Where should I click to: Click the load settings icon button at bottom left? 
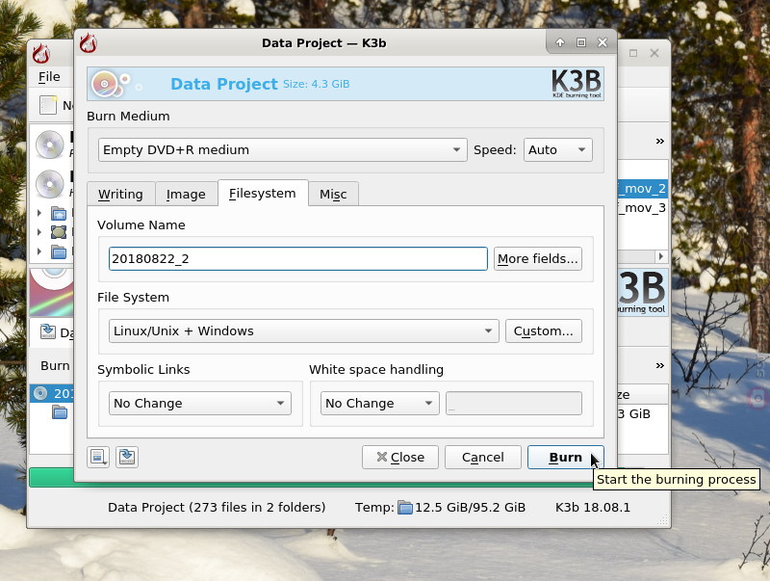(98, 457)
